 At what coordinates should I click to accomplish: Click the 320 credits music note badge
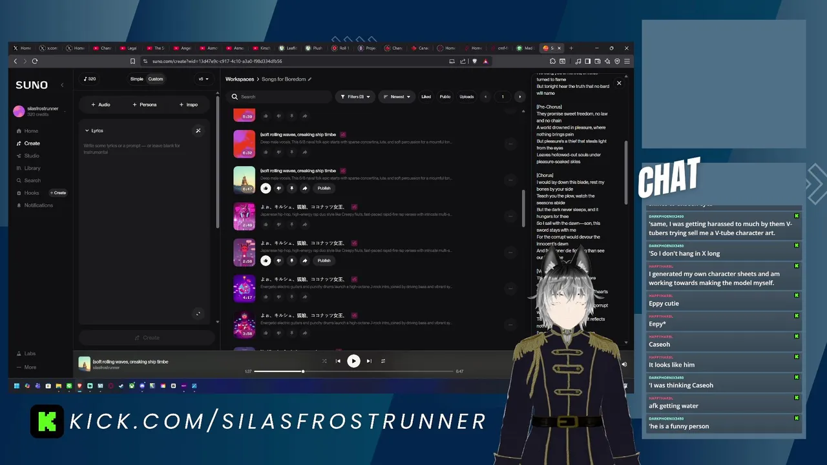90,79
